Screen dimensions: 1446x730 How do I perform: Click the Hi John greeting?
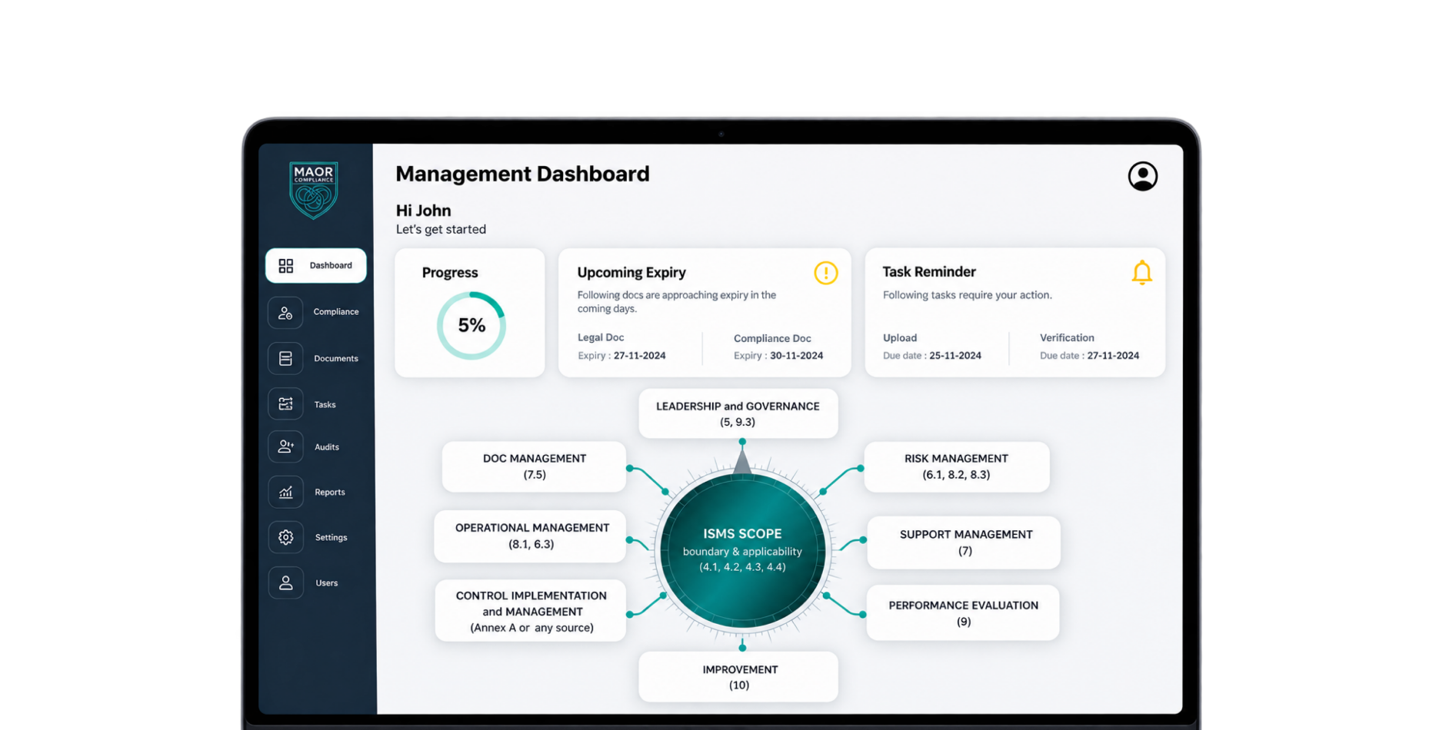click(x=423, y=211)
